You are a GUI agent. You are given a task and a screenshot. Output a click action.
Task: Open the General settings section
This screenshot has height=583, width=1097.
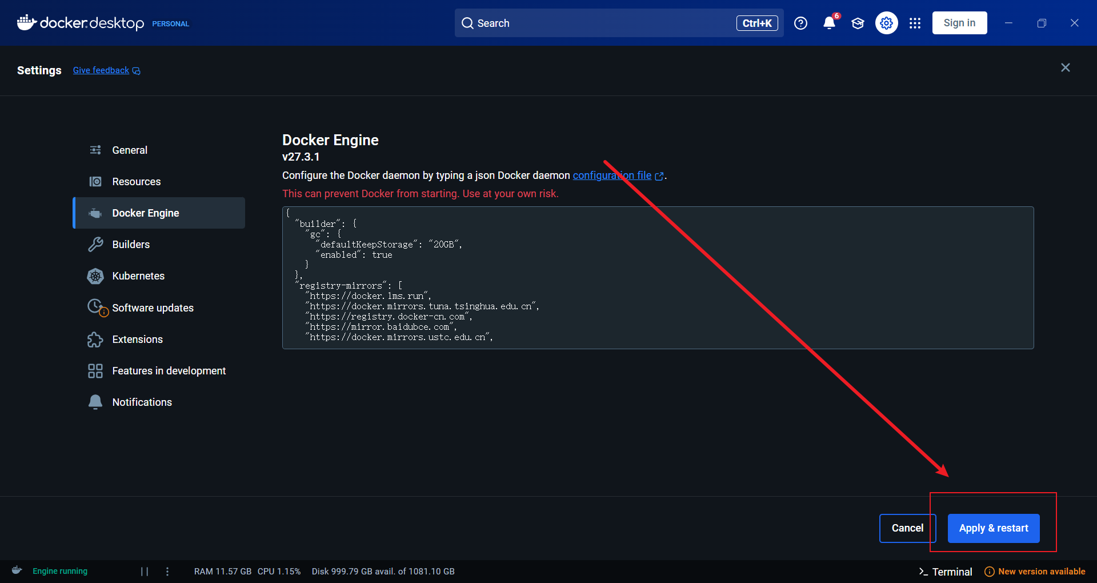coord(159,150)
